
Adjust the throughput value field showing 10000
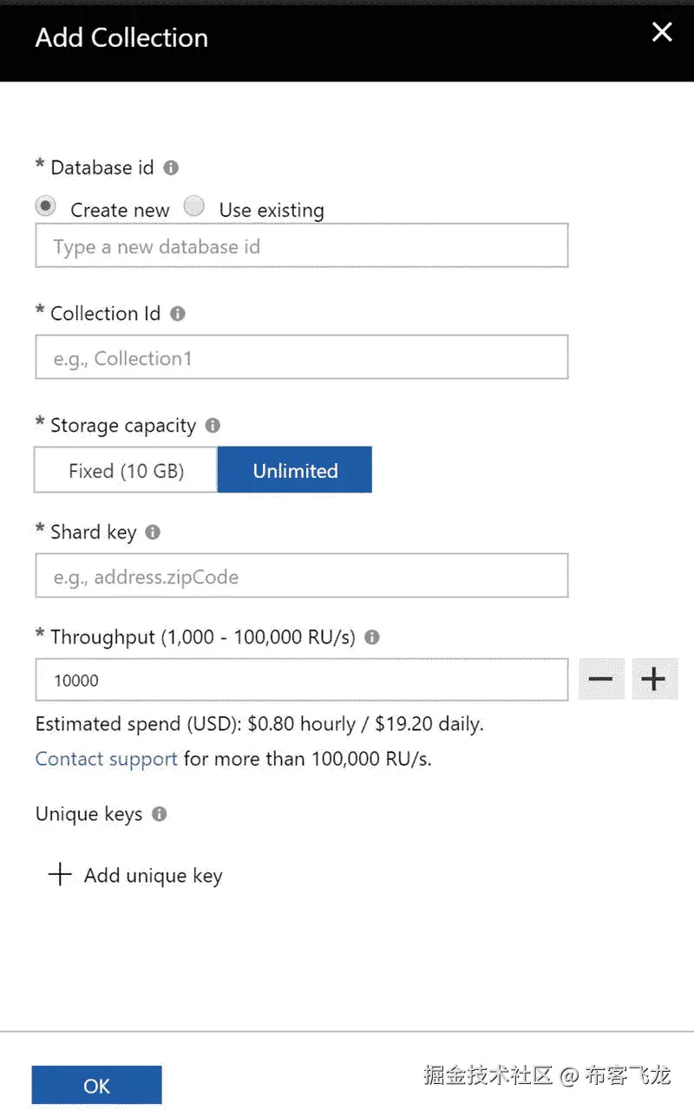coord(301,680)
